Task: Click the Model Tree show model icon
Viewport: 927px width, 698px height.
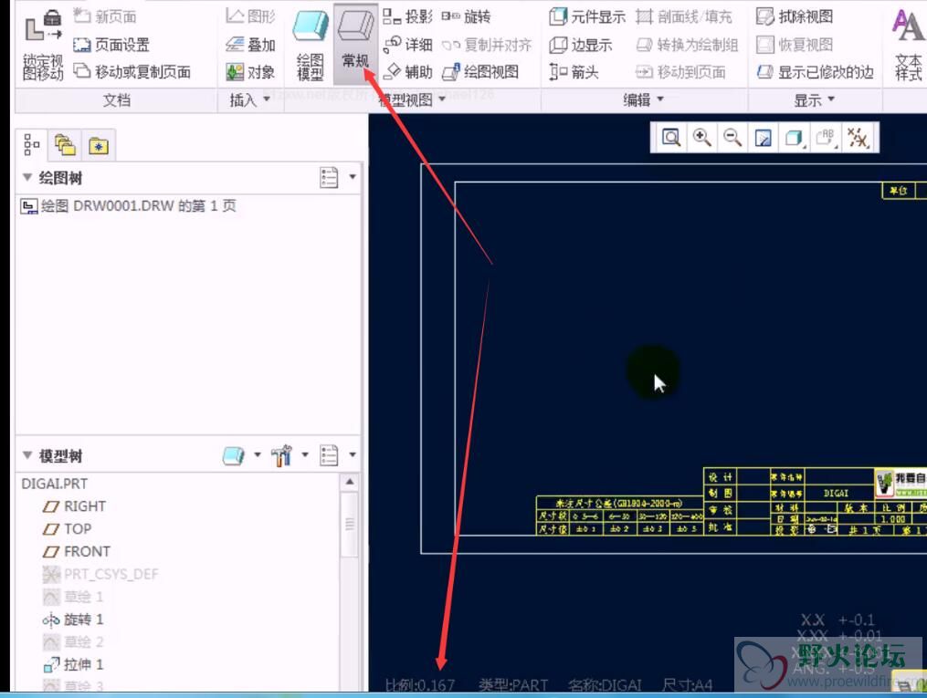Action: [x=234, y=455]
